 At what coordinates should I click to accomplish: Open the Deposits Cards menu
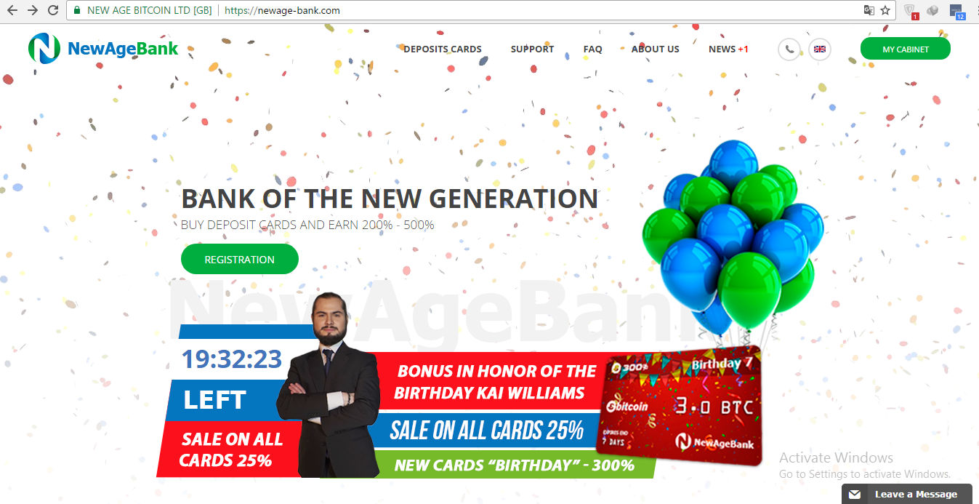click(x=443, y=49)
